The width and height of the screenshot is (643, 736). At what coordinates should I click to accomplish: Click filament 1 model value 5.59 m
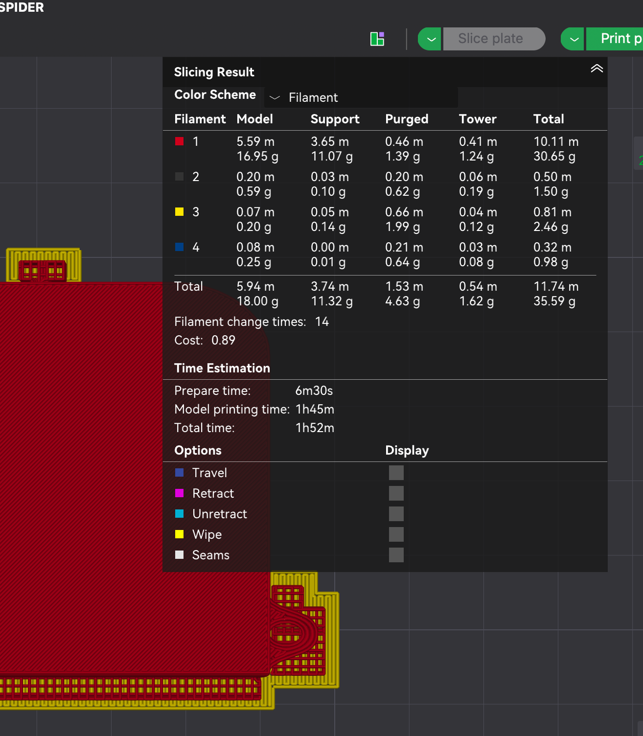pos(255,141)
